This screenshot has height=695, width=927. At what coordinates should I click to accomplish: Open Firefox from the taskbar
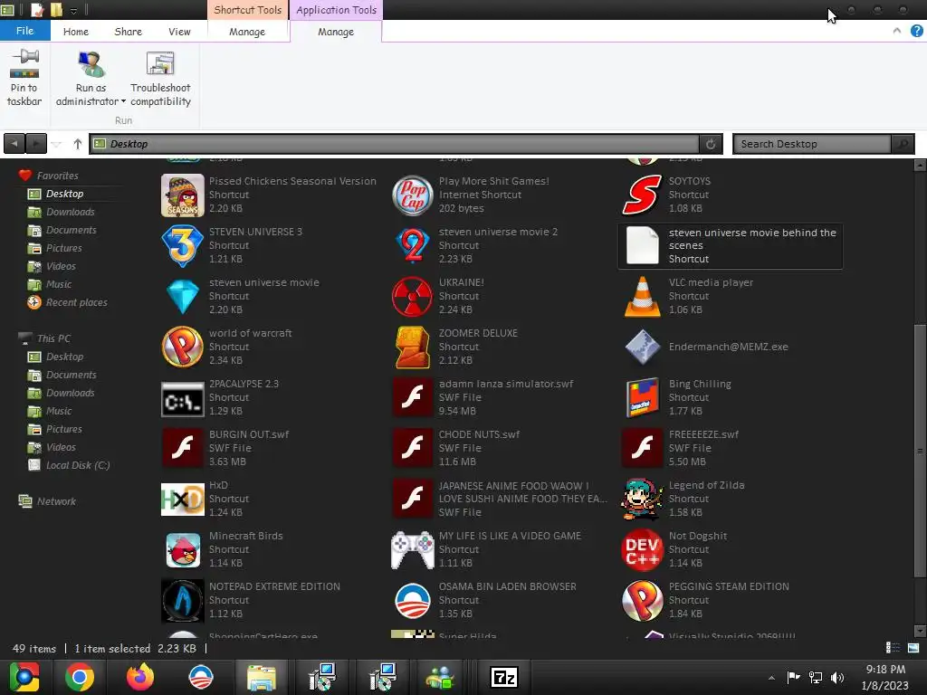(140, 677)
